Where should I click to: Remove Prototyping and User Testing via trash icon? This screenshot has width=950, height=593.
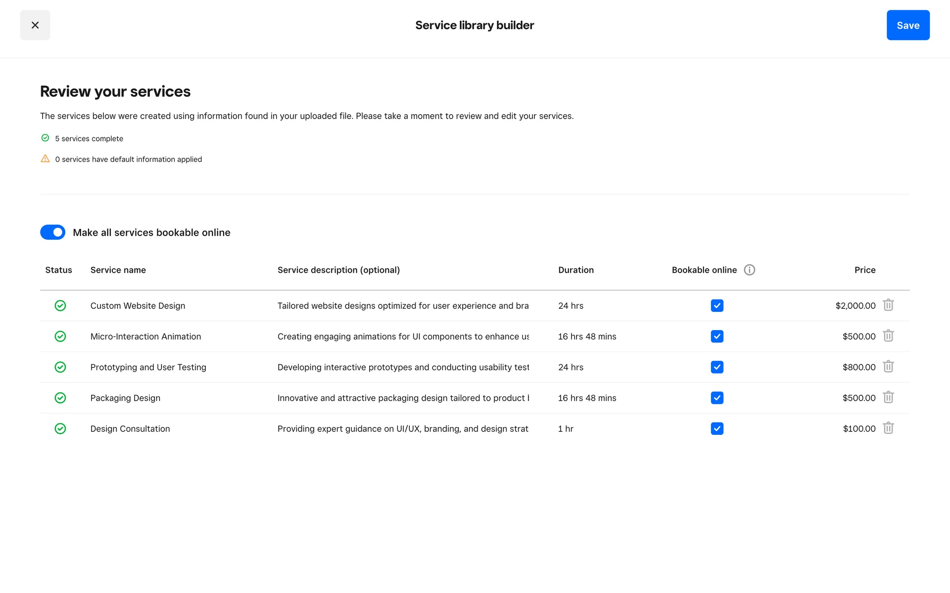[x=888, y=367]
